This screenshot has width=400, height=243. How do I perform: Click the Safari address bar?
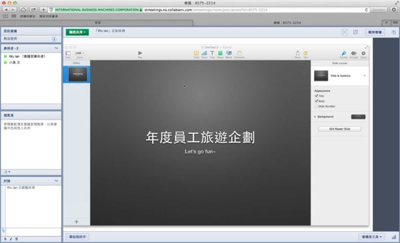pos(208,10)
